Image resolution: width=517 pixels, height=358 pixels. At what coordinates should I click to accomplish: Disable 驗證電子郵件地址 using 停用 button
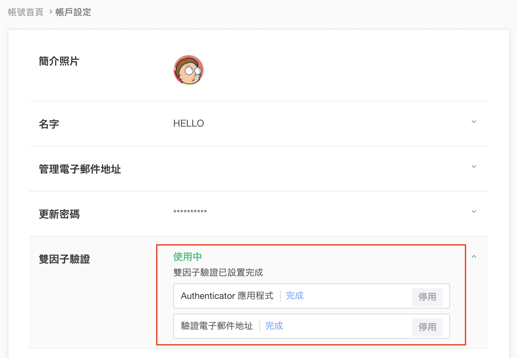(427, 327)
